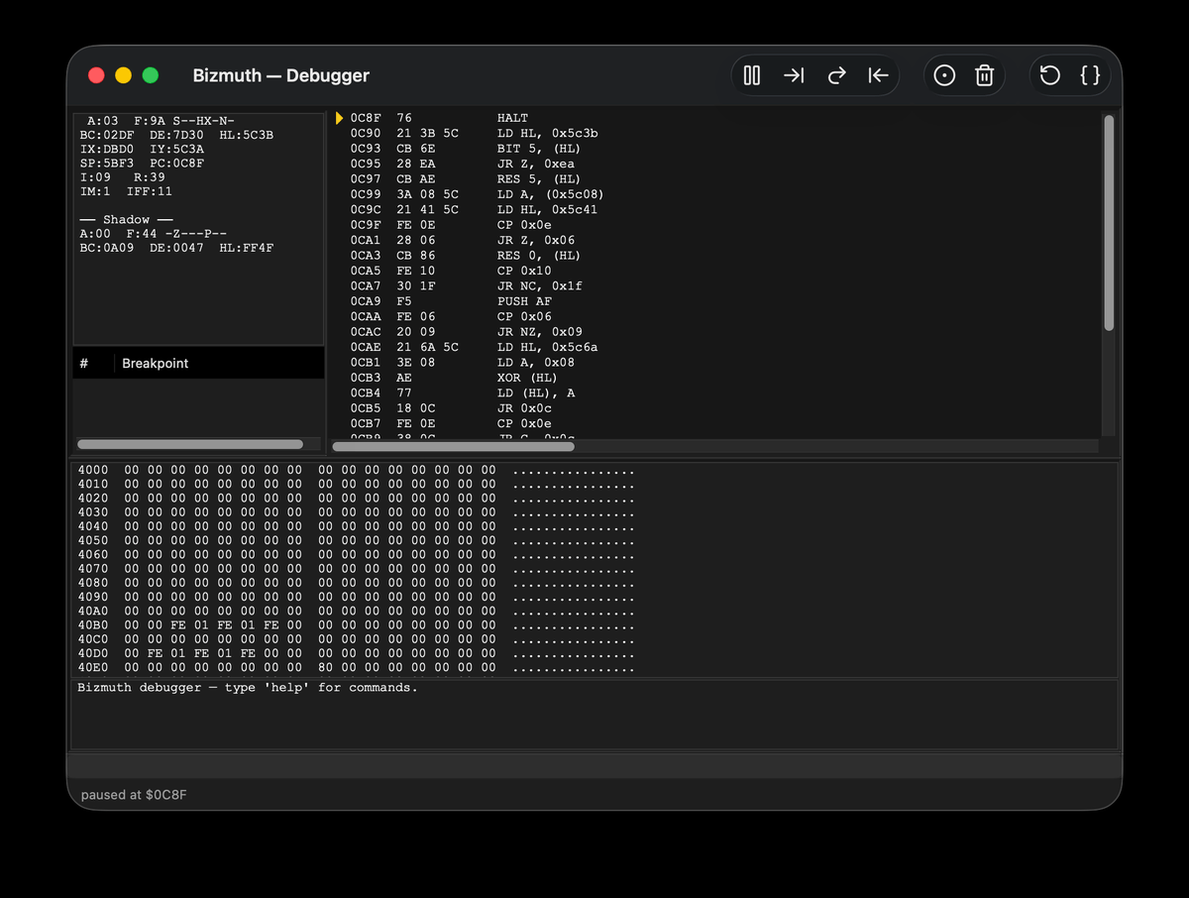
Task: Select the CP 0x06 line
Action: 451,316
